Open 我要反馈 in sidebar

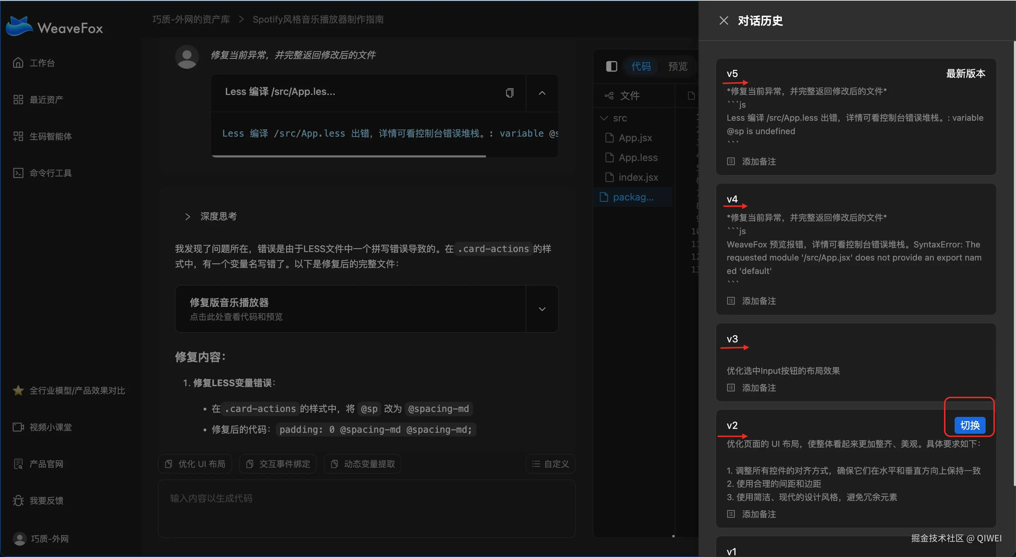coord(38,501)
